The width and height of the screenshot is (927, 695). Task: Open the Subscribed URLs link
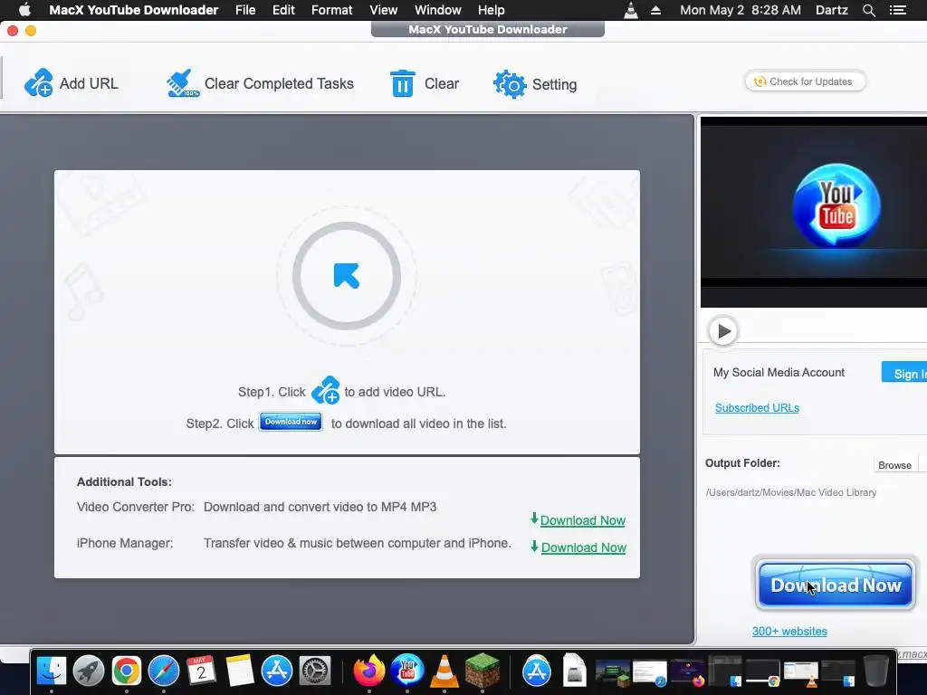(x=757, y=408)
